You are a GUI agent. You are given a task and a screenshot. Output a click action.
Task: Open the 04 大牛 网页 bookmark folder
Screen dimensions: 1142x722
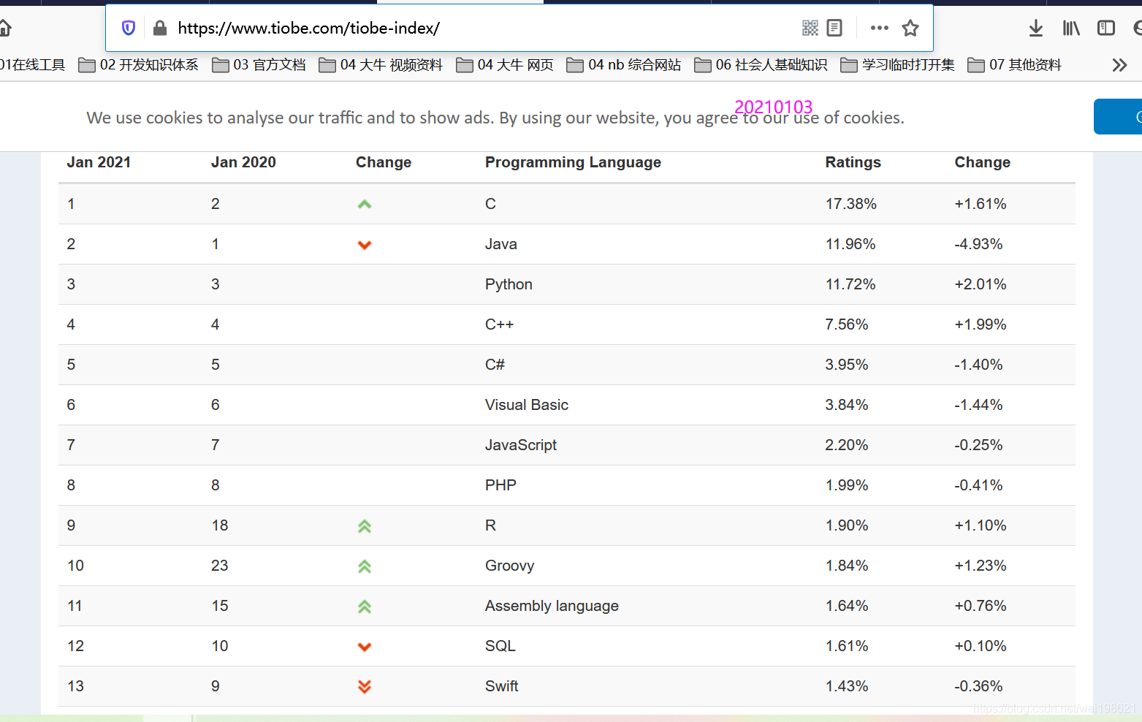coord(505,65)
